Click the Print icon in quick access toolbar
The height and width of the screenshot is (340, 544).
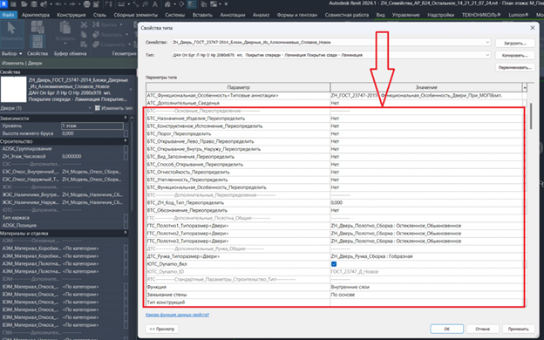[x=86, y=4]
